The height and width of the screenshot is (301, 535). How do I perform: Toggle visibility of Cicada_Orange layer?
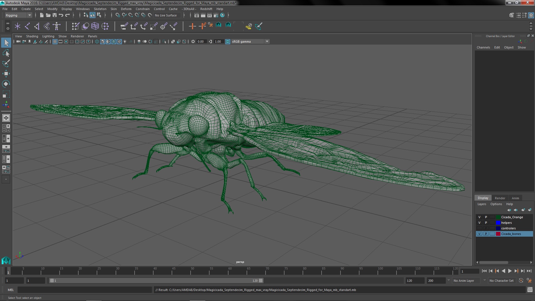tap(479, 217)
